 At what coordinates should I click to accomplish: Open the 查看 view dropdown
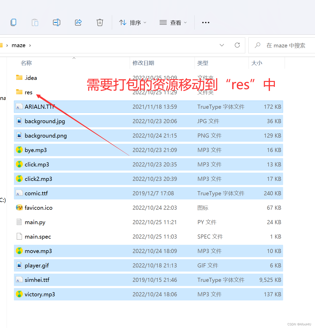tap(173, 23)
